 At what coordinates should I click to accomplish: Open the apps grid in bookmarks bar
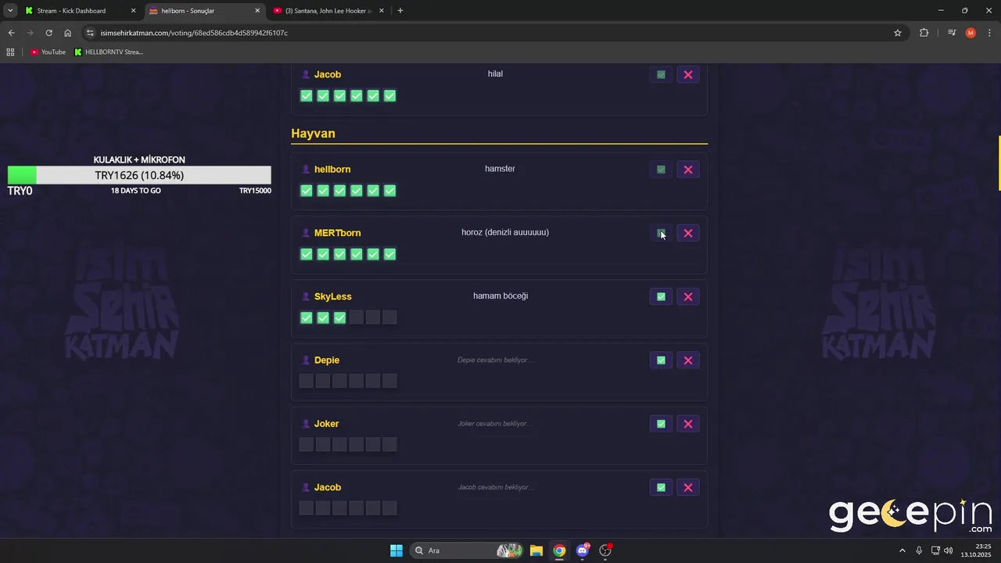pos(10,52)
